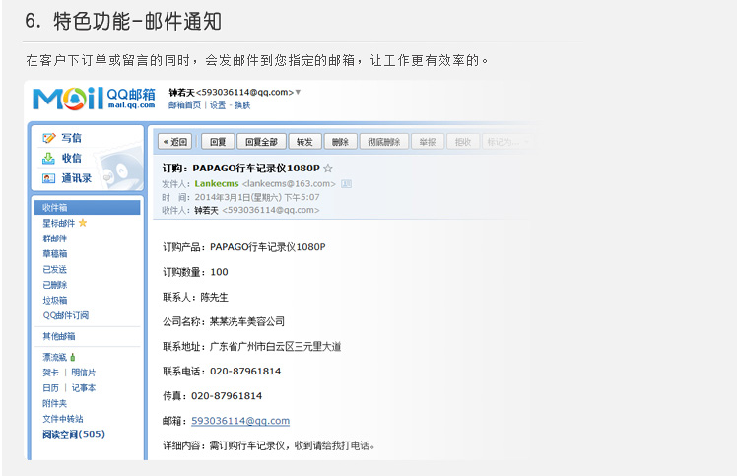This screenshot has width=739, height=476.
Task: Open the 垃圾箱 spam folder
Action: [x=54, y=301]
